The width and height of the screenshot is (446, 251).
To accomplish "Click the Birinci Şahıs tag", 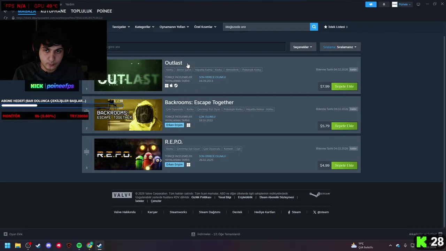I will coord(184,70).
